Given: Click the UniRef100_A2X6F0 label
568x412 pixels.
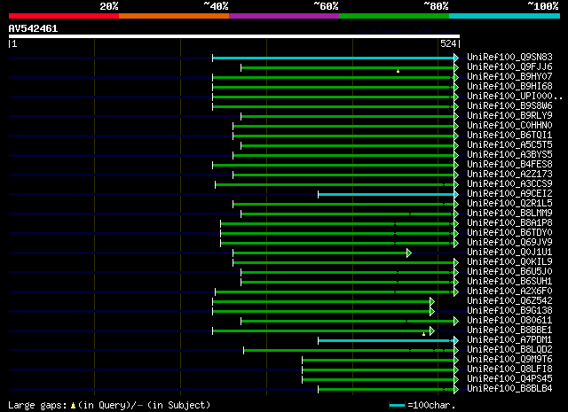Looking at the screenshot, I should [x=509, y=292].
